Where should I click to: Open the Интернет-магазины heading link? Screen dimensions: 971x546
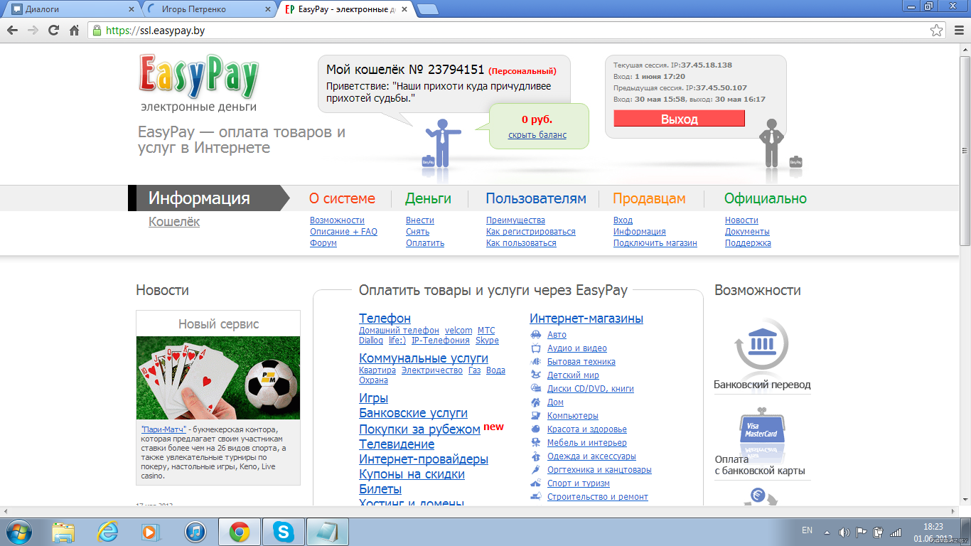[586, 318]
